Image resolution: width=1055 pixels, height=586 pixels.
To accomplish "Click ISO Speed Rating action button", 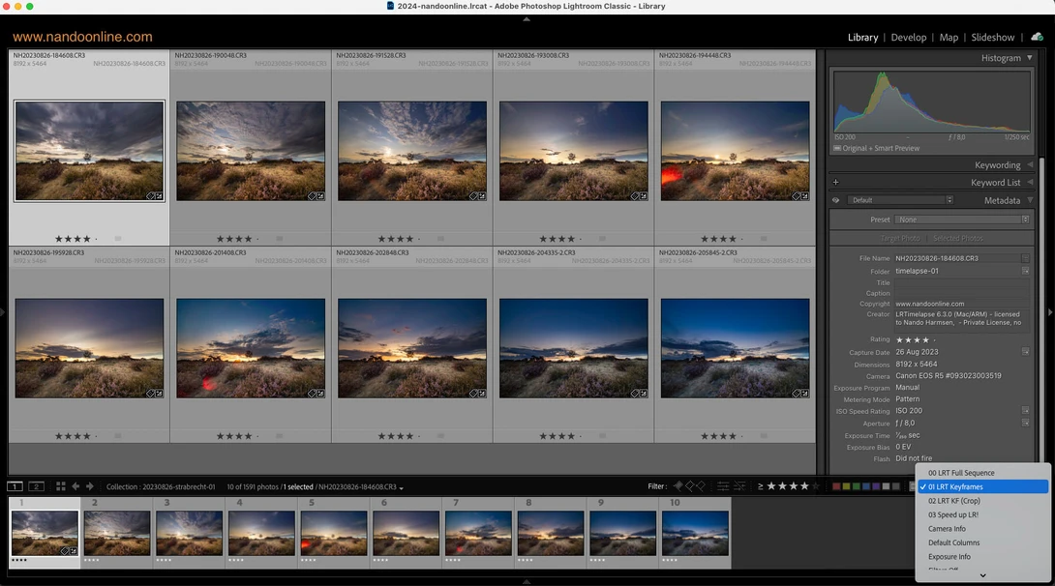I will click(1025, 411).
